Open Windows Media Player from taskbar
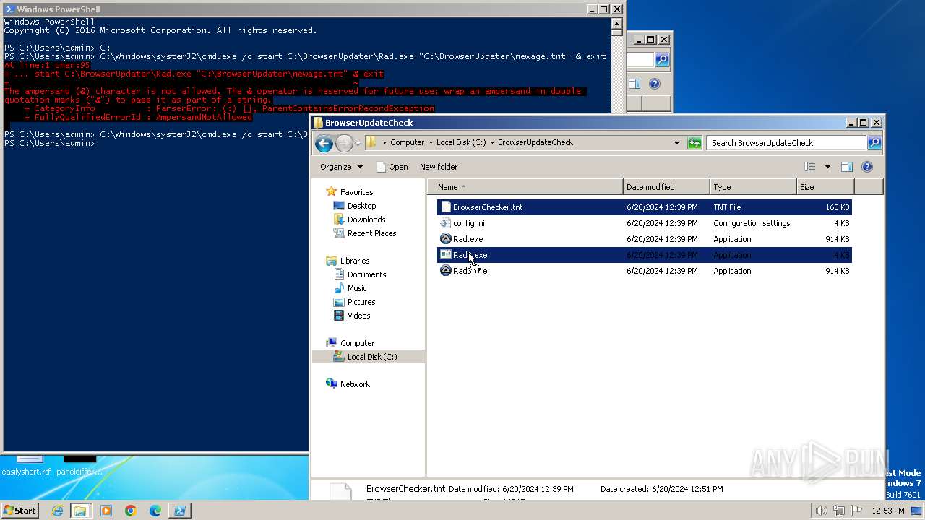The width and height of the screenshot is (925, 520). click(x=106, y=511)
